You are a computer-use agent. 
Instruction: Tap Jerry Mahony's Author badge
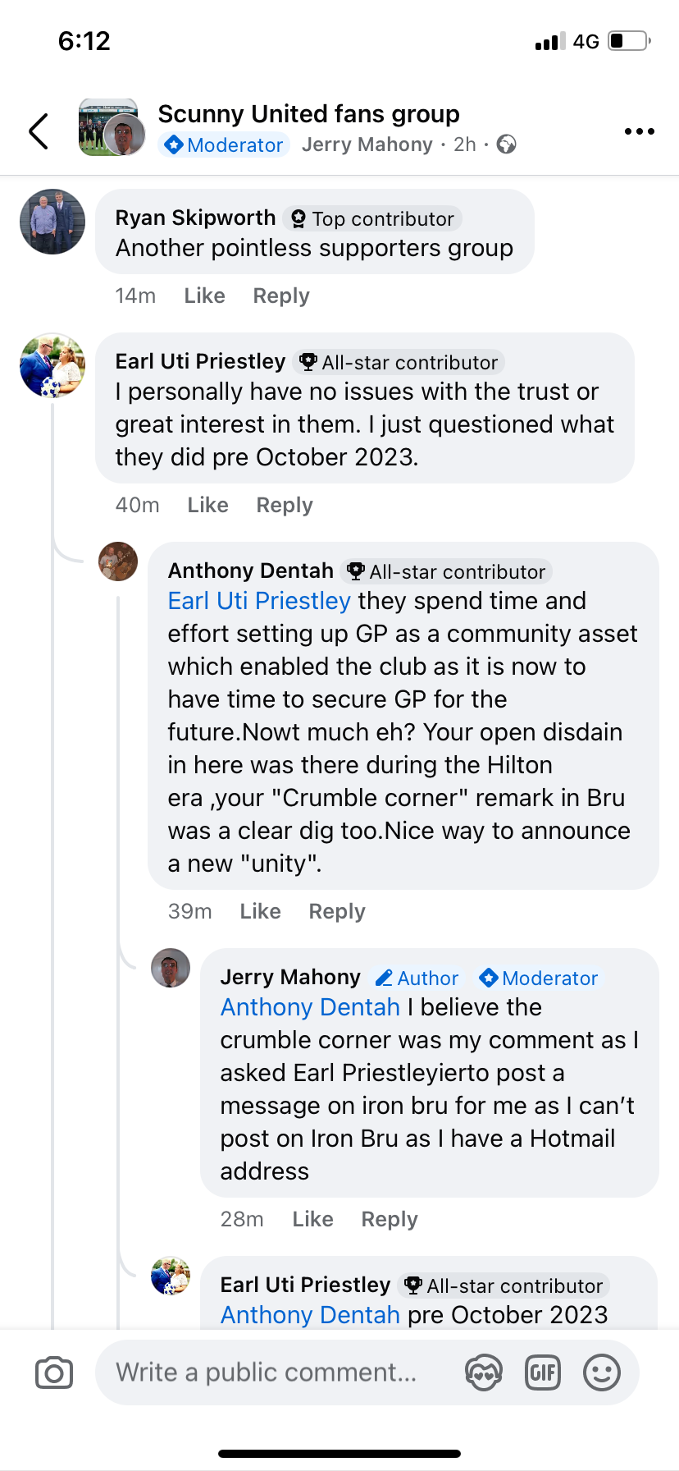[417, 978]
